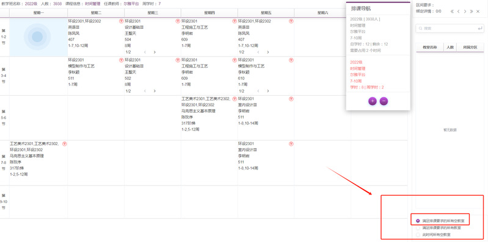Viewport: 488px width, 242px height.
Task: Show next course in Wednesday 3-4 cell pager
Action: tap(155, 91)
